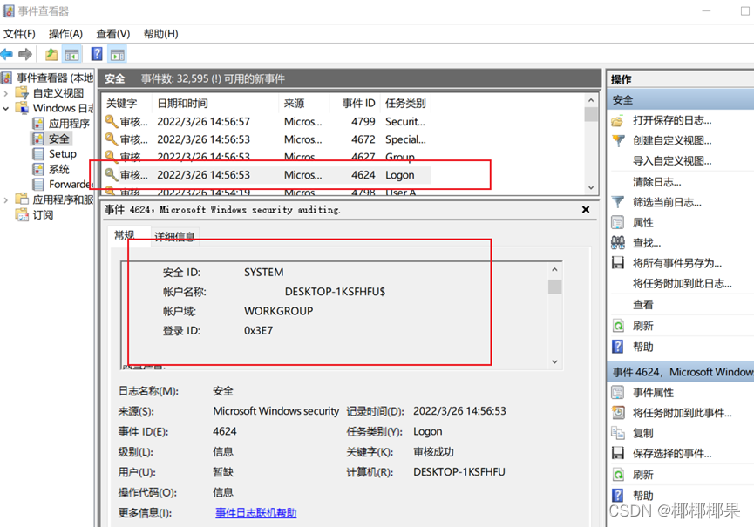Viewport: 754px width, 527px height.
Task: Open the log 属性 action
Action: coord(643,222)
